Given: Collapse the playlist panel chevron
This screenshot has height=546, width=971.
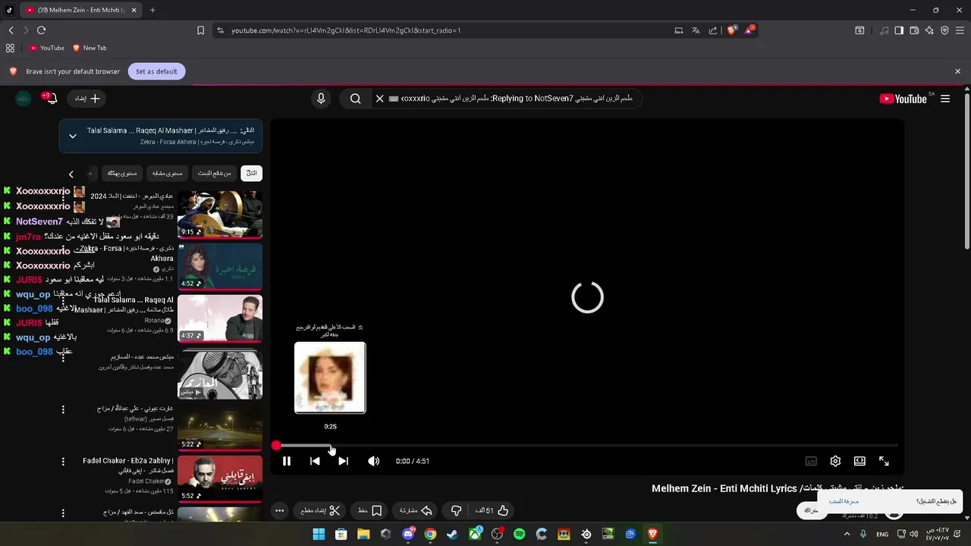Looking at the screenshot, I should pos(73,136).
